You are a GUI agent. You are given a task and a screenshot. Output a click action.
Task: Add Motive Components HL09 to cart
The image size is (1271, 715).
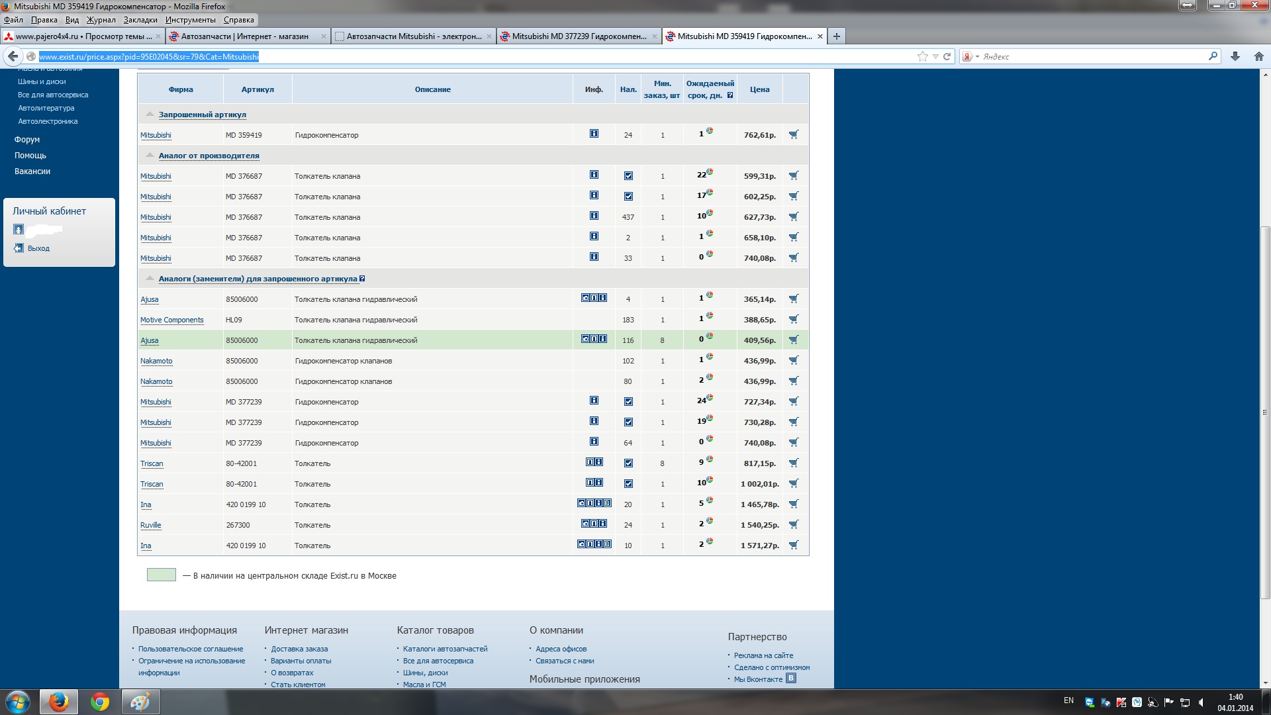(794, 319)
